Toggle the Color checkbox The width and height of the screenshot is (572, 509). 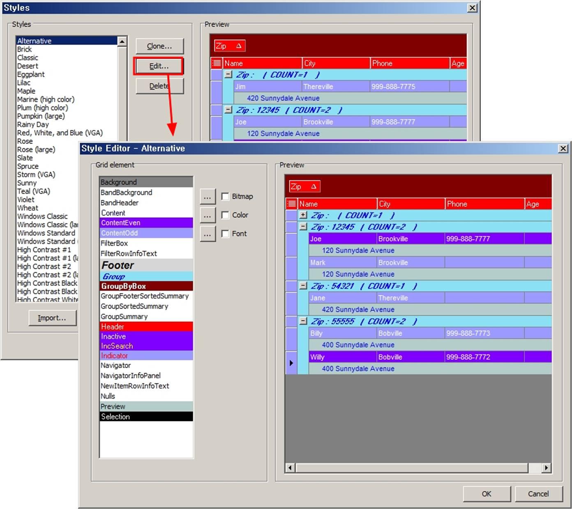[x=225, y=215]
